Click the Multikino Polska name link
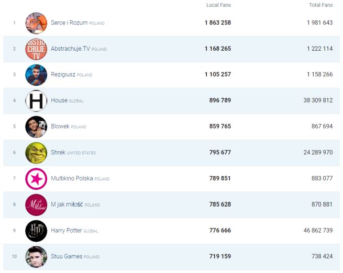343x273 pixels. tap(72, 179)
